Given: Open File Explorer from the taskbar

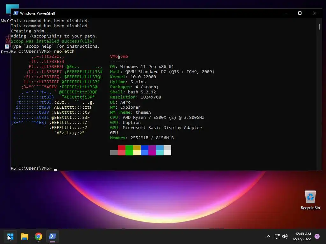Looking at the screenshot, I should click(x=24, y=236).
